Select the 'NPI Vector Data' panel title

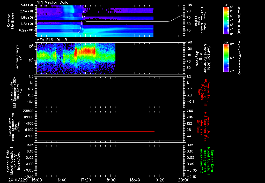53,2
